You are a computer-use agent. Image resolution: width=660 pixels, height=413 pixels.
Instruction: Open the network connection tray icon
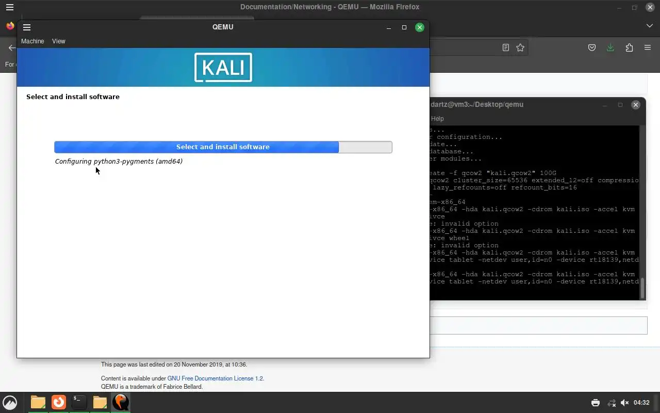click(x=611, y=403)
